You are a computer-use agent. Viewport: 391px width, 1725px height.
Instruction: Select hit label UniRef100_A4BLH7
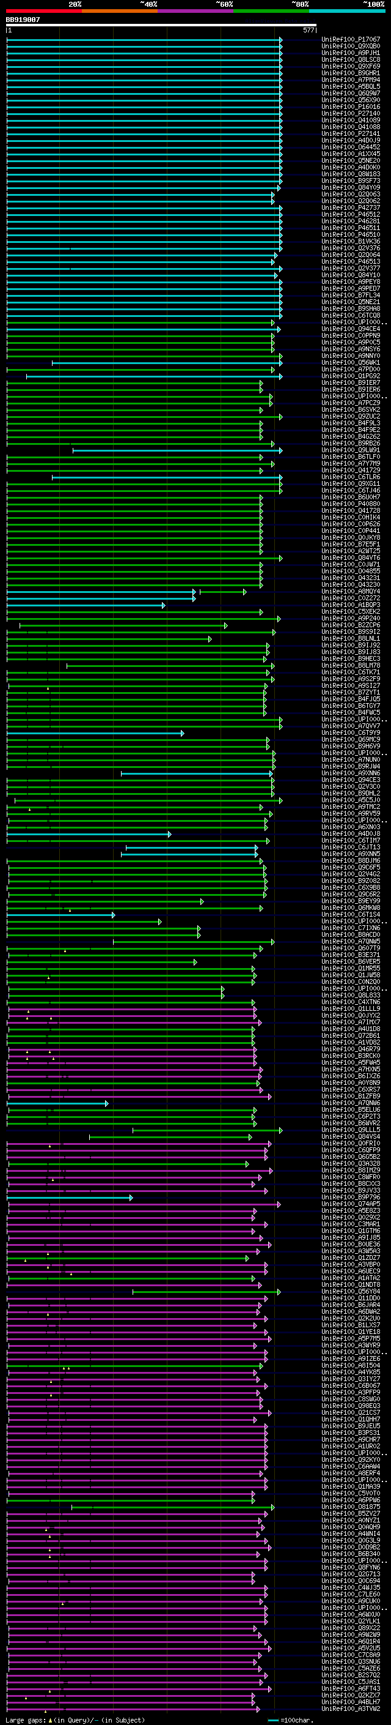coord(351,1702)
